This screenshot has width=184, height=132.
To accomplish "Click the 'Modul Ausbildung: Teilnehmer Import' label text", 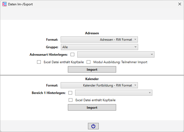I will pyautogui.click(x=120, y=62).
